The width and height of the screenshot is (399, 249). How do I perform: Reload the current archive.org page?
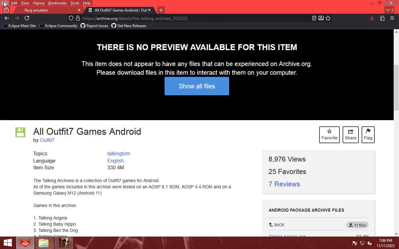tap(27, 18)
